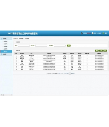Go to next page via 下一页 link
109x127 pixels.
pos(65,73)
